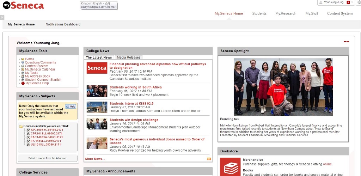
Task: Click the Bookstore red books icon
Action: (x=230, y=167)
